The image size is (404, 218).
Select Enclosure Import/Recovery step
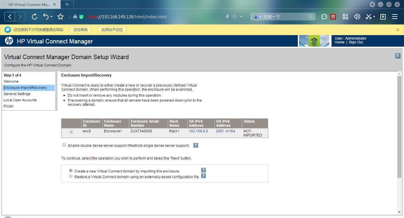(29, 88)
